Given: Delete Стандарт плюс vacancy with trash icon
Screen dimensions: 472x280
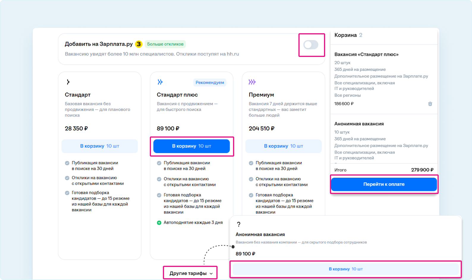Looking at the screenshot, I should pyautogui.click(x=430, y=104).
